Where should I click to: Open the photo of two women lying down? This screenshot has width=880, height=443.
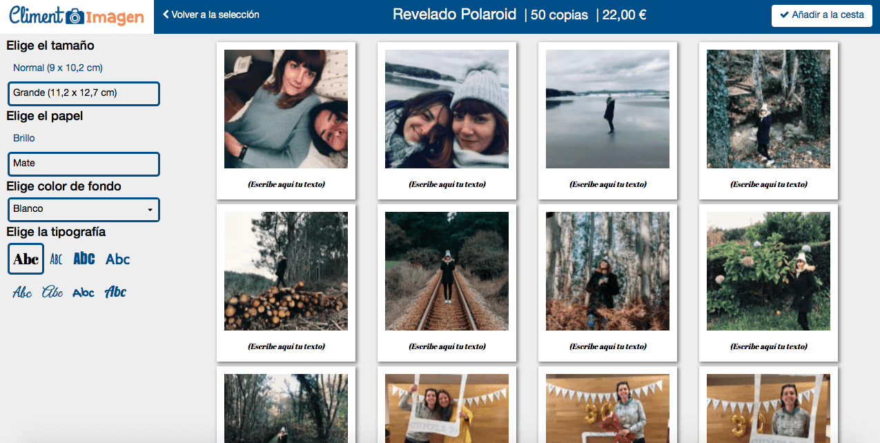[x=286, y=109]
